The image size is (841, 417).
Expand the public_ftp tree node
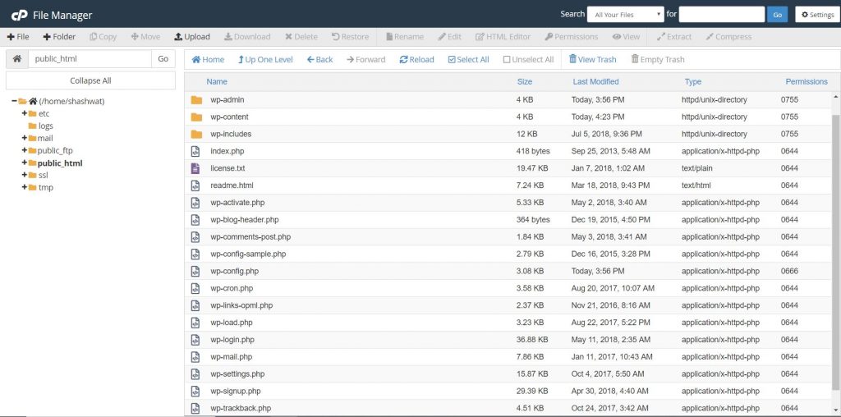[24, 150]
